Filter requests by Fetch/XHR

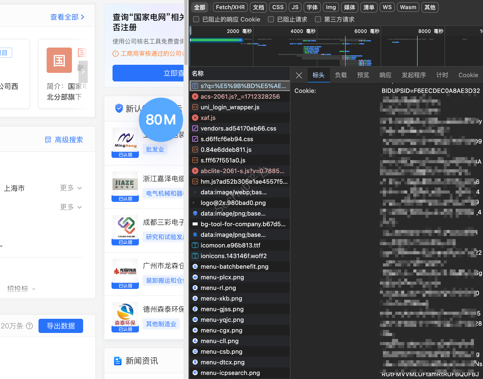point(230,7)
